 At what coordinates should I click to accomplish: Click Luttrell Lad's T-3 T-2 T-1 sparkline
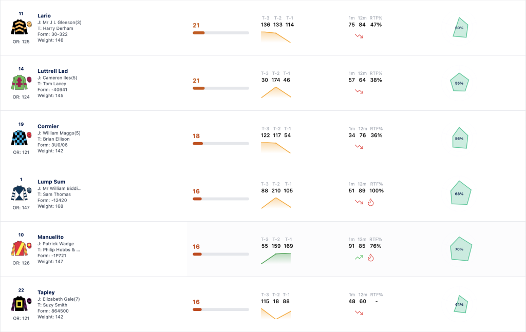click(x=276, y=92)
